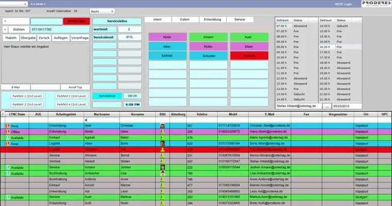Screen dimensions: 392x206
Task: Click the Available Lync icon for Lisa Ambacher
Action: pos(8,173)
